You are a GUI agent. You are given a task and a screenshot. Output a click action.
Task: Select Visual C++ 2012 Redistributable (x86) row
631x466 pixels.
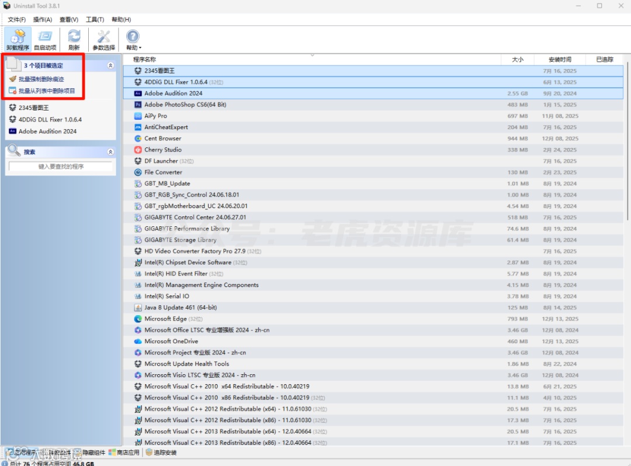(373, 420)
